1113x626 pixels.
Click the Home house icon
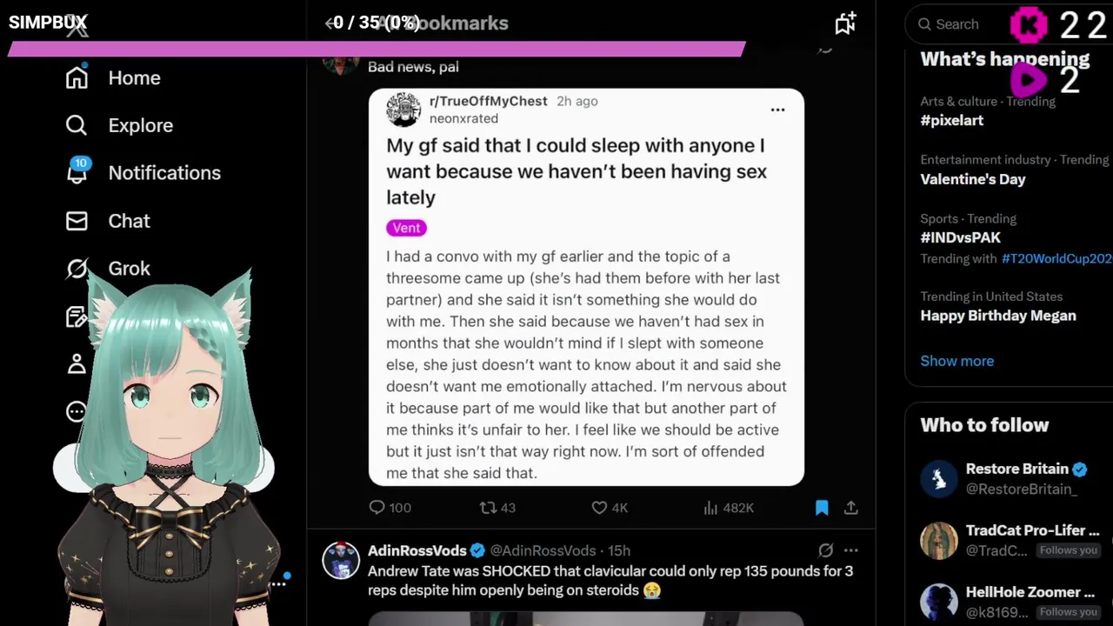click(77, 78)
